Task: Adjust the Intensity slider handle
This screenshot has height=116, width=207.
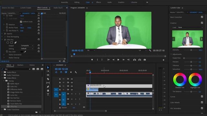Action: [x=191, y=50]
